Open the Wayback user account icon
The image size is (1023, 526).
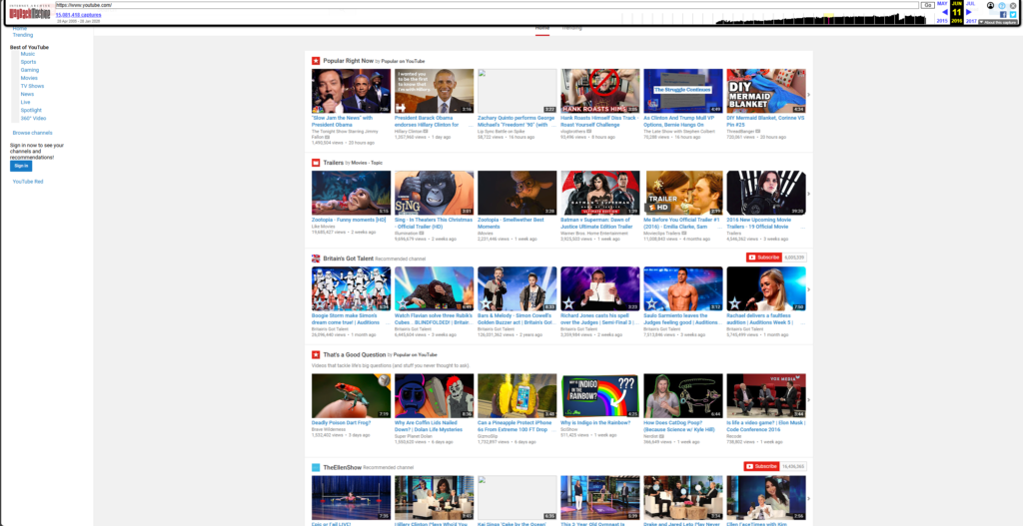click(x=990, y=5)
